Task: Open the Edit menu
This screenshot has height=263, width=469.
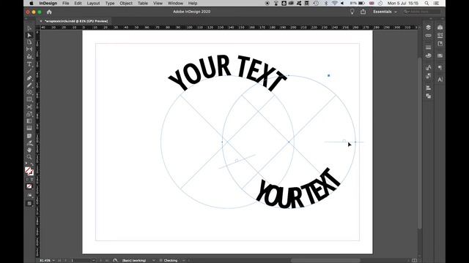Action: click(x=78, y=3)
